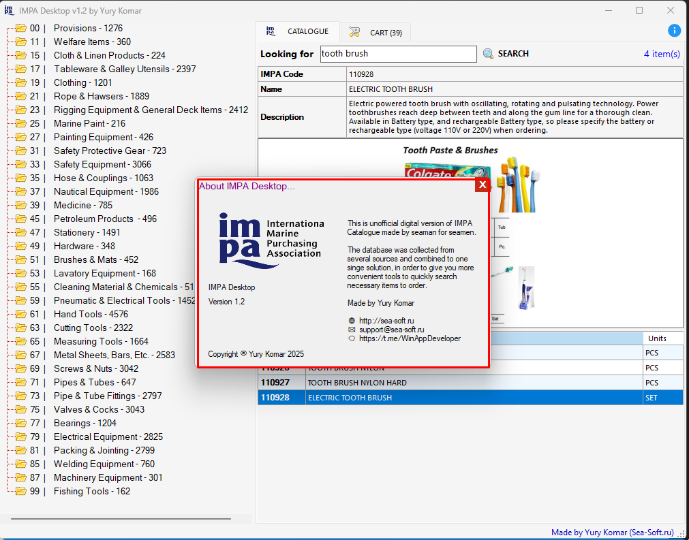Click the Hand Tools folder icon
This screenshot has height=540, width=689.
coord(20,314)
